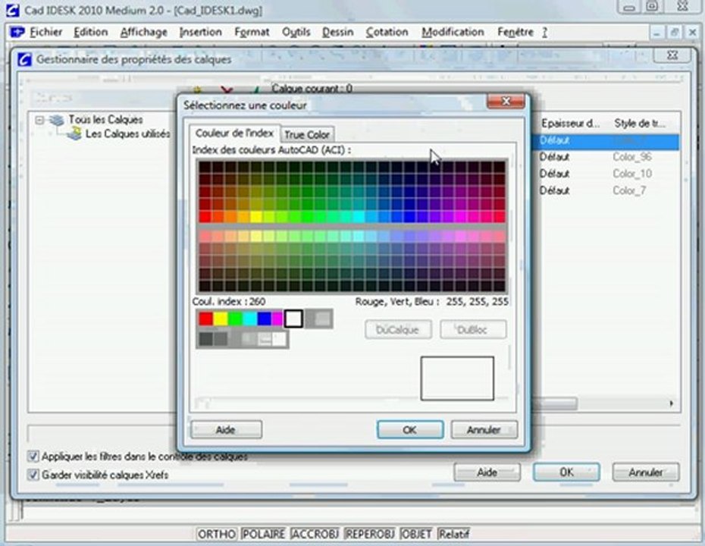Click Défaut in the highlighted layer row
The width and height of the screenshot is (705, 546).
pyautogui.click(x=555, y=140)
